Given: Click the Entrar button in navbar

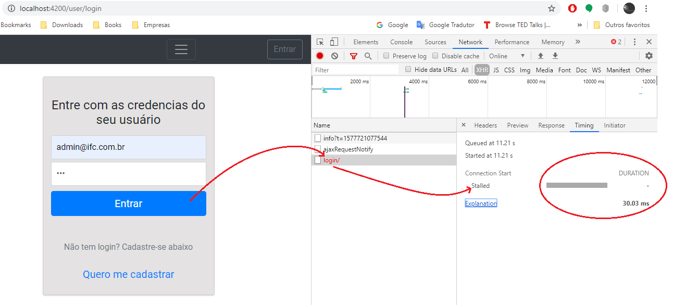Looking at the screenshot, I should coord(285,49).
